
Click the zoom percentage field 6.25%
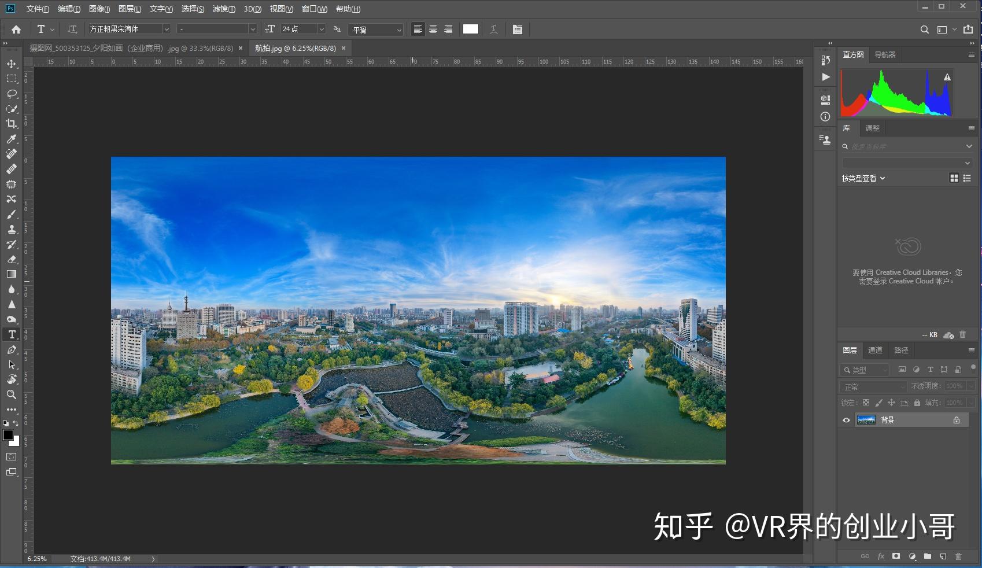point(37,559)
